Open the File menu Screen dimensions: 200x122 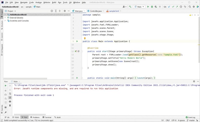pos(7,2)
